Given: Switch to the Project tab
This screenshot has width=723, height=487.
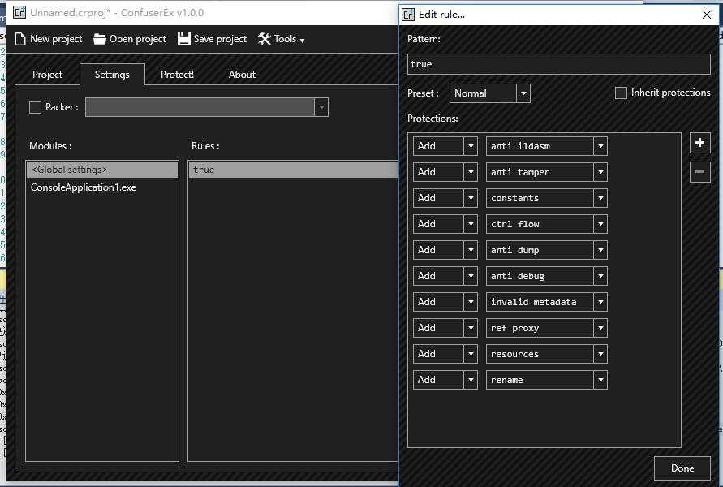Looking at the screenshot, I should [47, 74].
